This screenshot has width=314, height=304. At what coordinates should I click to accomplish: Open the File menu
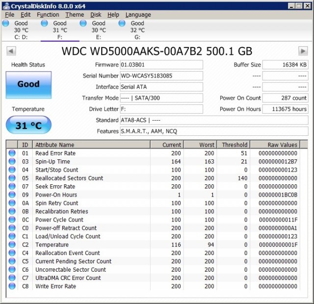coord(9,15)
